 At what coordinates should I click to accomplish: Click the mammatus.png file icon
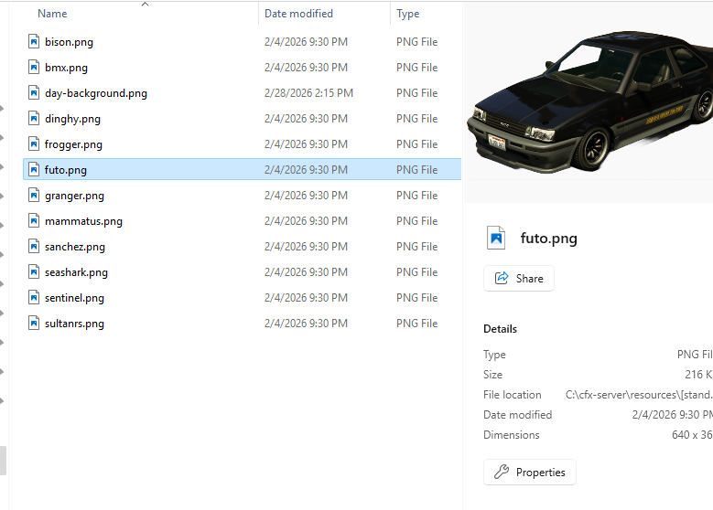[x=34, y=220]
